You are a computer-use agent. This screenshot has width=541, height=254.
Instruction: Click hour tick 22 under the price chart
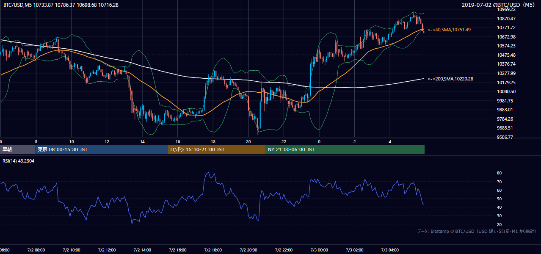pyautogui.click(x=284, y=141)
